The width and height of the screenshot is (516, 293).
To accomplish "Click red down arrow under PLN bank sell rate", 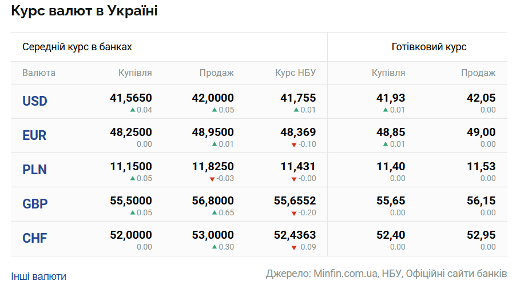I will [x=213, y=179].
